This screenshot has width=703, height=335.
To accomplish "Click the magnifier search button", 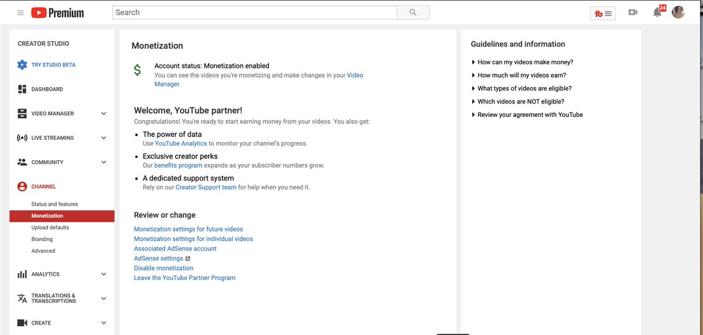I will (x=413, y=12).
